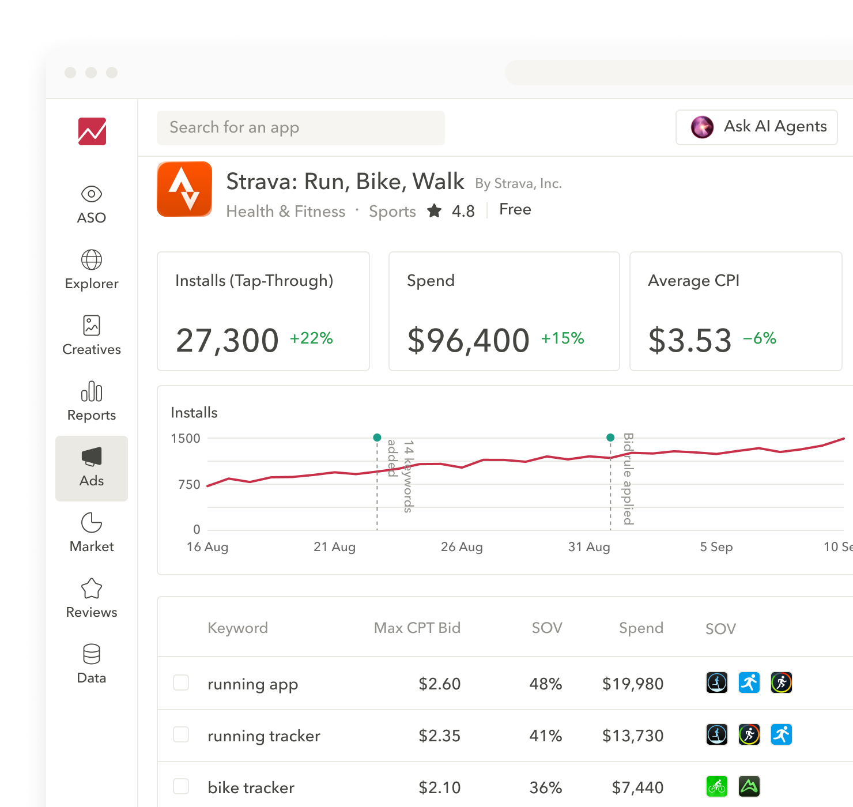Screen dimensions: 853x807
Task: Click the blue runner icon in running app row
Action: 749,682
